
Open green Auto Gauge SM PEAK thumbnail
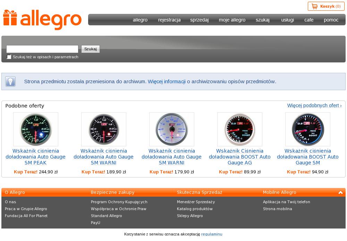[36, 129]
